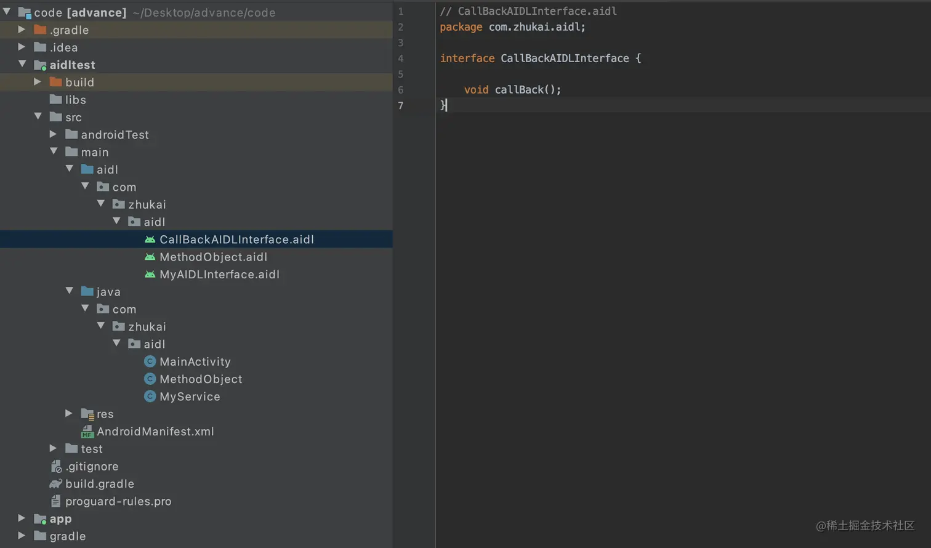Image resolution: width=931 pixels, height=548 pixels.
Task: Click the libs folder icon
Action: click(x=56, y=99)
